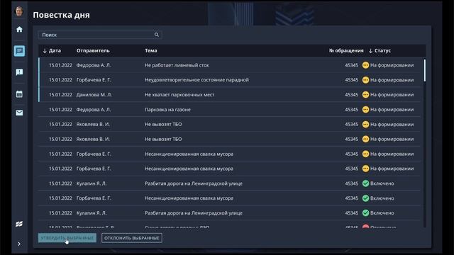Open the exclamation feedback sidebar icon
Image resolution: width=454 pixels, height=255 pixels.
19,72
